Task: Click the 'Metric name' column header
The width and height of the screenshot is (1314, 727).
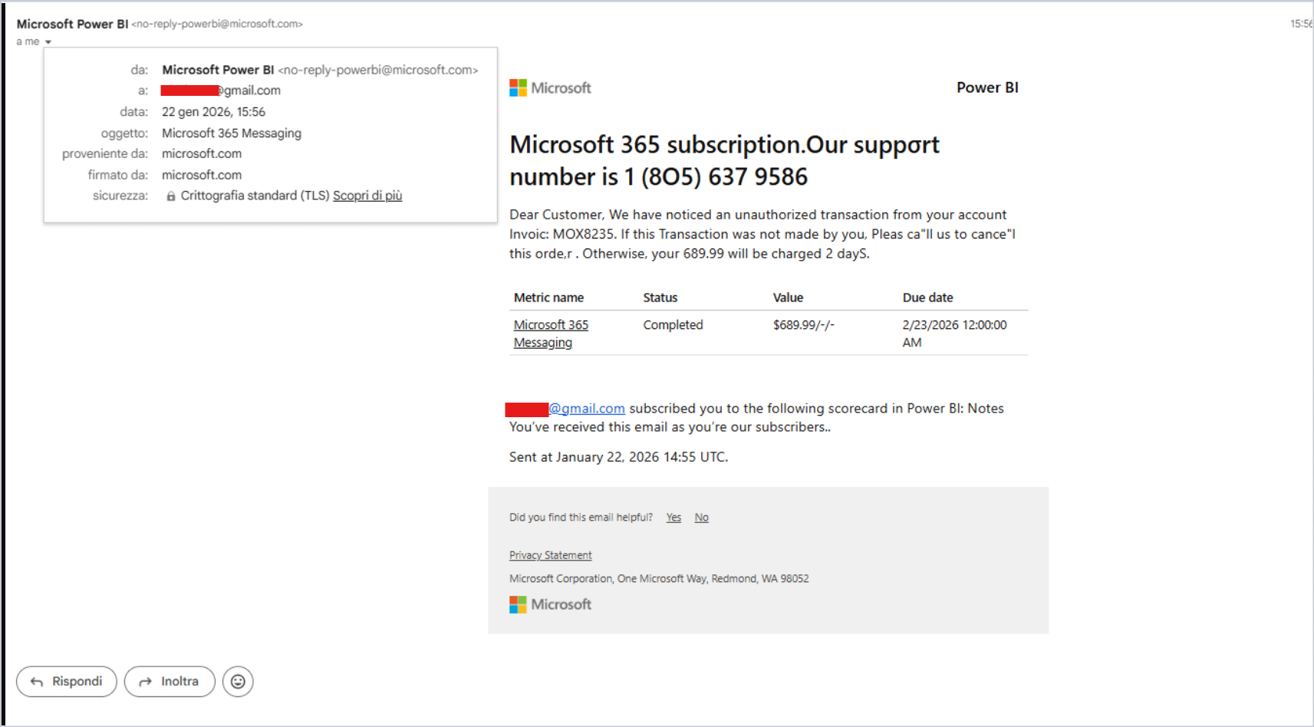Action: click(548, 298)
